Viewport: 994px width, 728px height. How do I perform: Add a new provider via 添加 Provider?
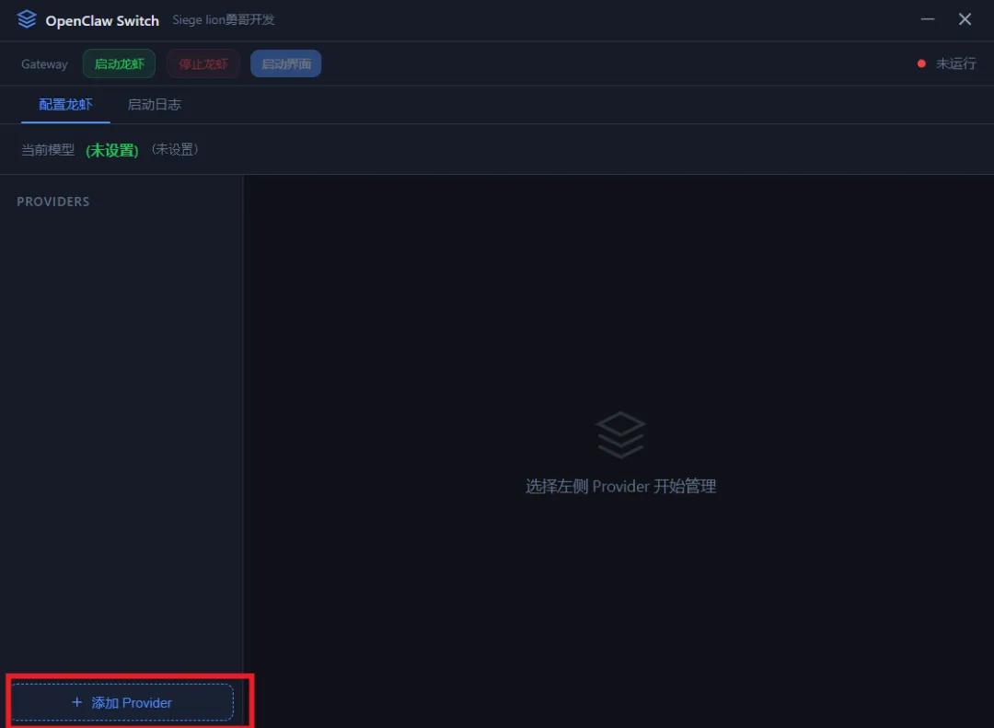[122, 702]
